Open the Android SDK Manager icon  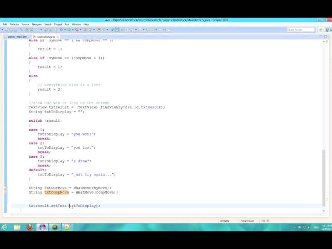tap(26, 30)
